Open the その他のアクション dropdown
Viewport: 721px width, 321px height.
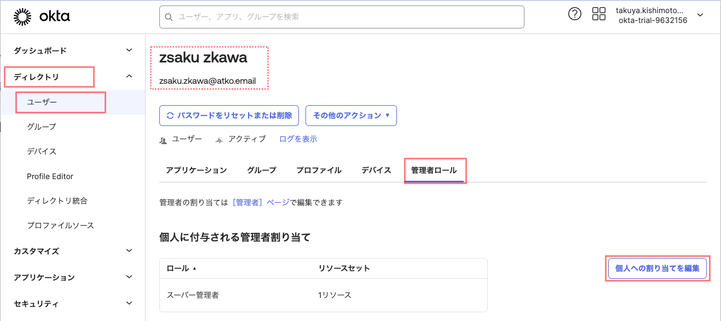click(x=350, y=116)
